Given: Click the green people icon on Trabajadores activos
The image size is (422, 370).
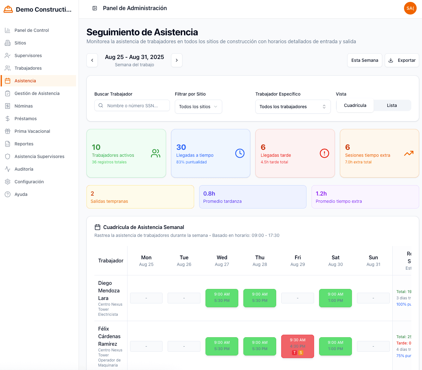Looking at the screenshot, I should 156,153.
